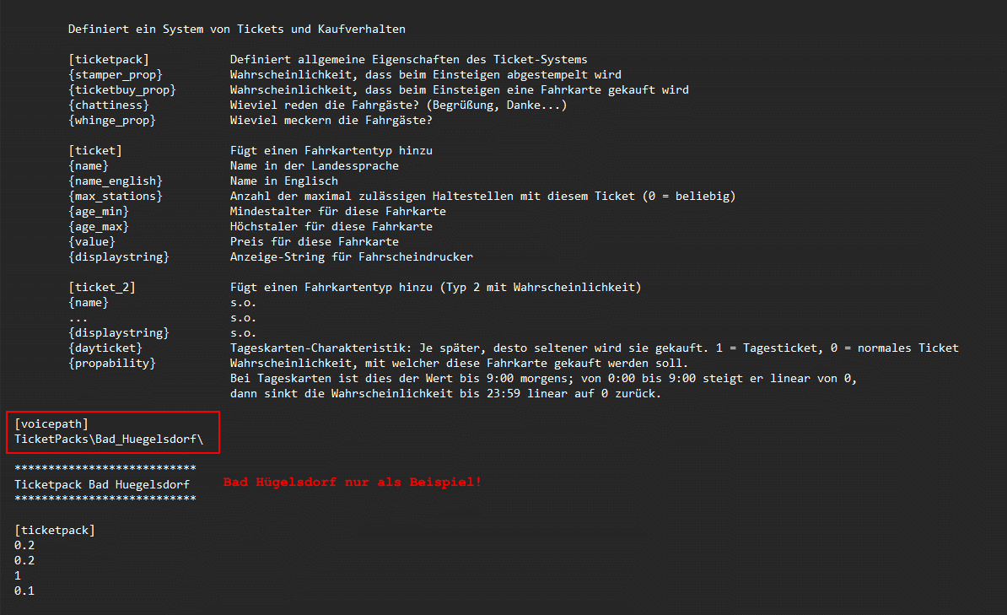
Task: Click the bottom [ticketpack] keyword above the values
Action: point(55,530)
